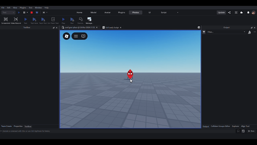The height and width of the screenshot is (145, 257).
Task: Open the Edit menu
Action: click(9, 8)
